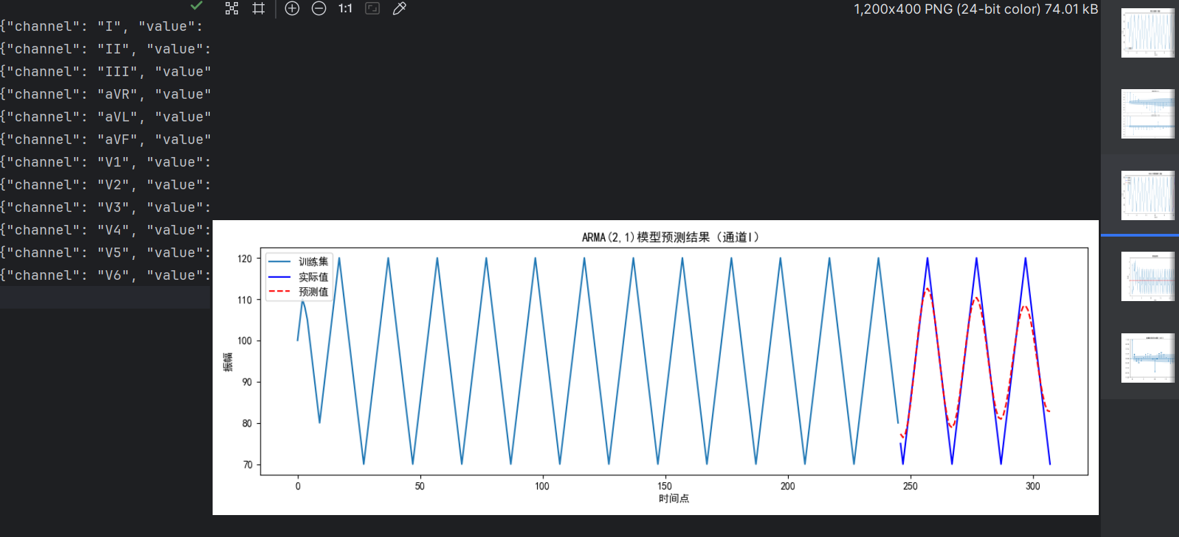Activate the color picker eyedropper icon
The width and height of the screenshot is (1179, 537).
click(399, 8)
